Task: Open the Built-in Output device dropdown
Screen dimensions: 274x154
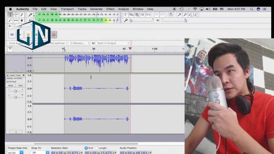Action: 113,43
